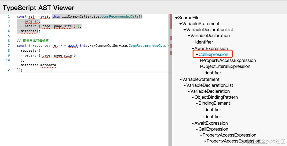Click 'ret' variable on code line 1
The width and height of the screenshot is (287, 146).
tap(32, 16)
